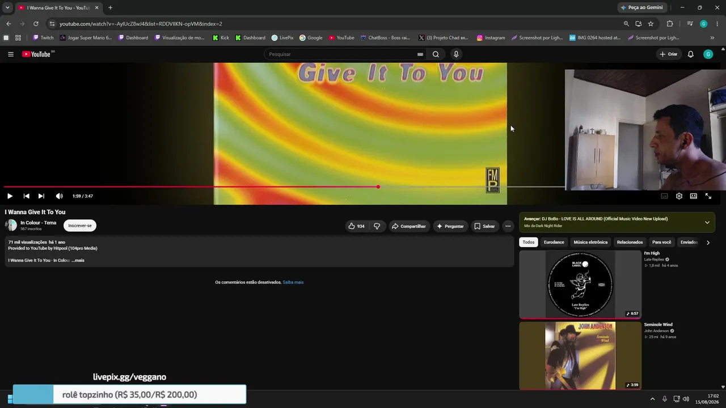Start voice search with the microphone
This screenshot has width=726, height=408.
(456, 54)
